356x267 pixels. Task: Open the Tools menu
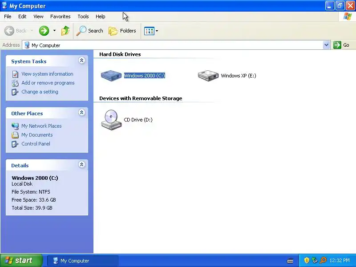[83, 16]
